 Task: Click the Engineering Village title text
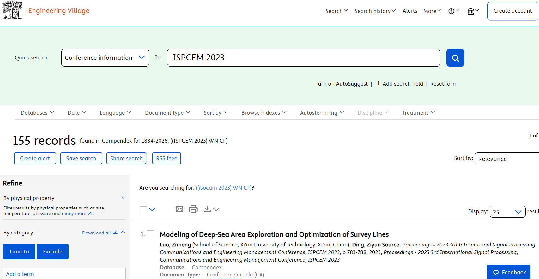(59, 11)
